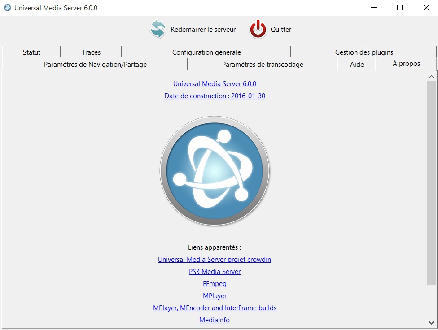This screenshot has width=438, height=330.
Task: Open the Universal Media Server 6.0.0 link
Action: click(215, 84)
